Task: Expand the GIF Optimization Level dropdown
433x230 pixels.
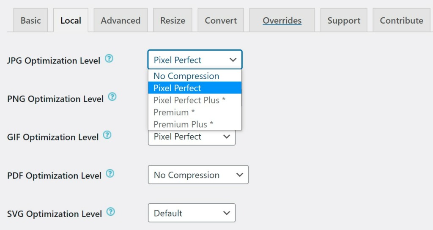Action: tap(192, 137)
